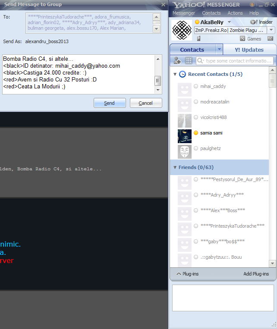277x329 pixels.
Task: Click the AkaBeNy display avatar image
Action: click(182, 30)
